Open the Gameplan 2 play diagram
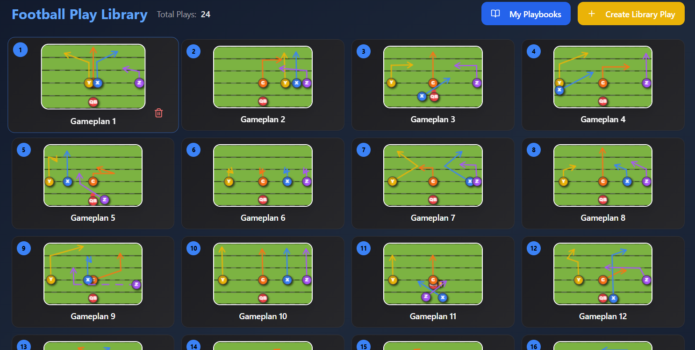 coord(263,77)
